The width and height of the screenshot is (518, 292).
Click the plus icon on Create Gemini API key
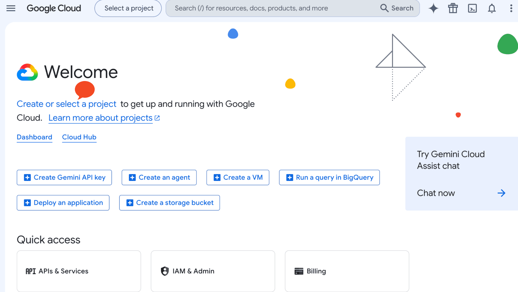coord(27,178)
